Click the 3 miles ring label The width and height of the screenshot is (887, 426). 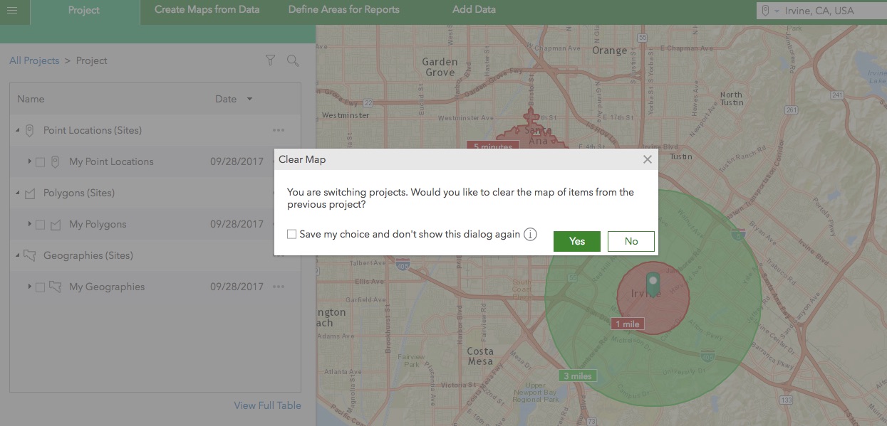577,376
